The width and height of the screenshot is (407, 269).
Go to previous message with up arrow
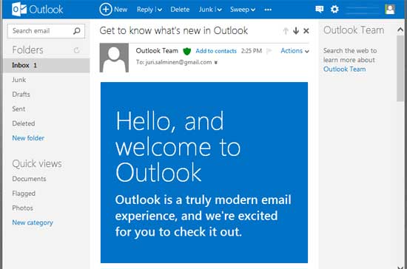pyautogui.click(x=286, y=31)
